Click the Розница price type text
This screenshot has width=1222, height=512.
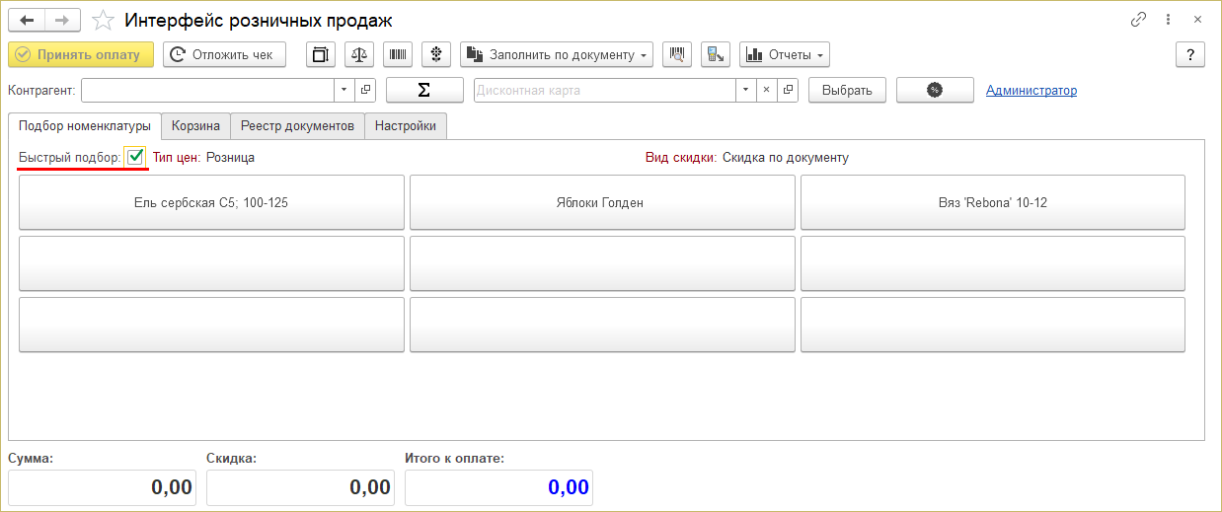[230, 157]
